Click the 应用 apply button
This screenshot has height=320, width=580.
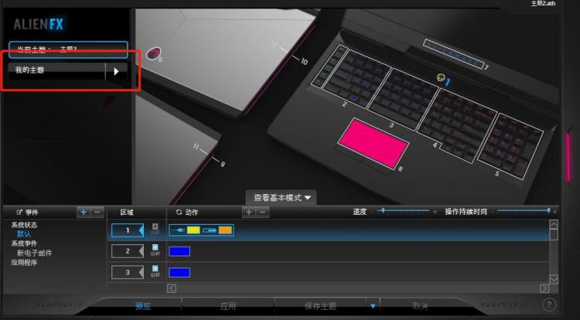[228, 306]
